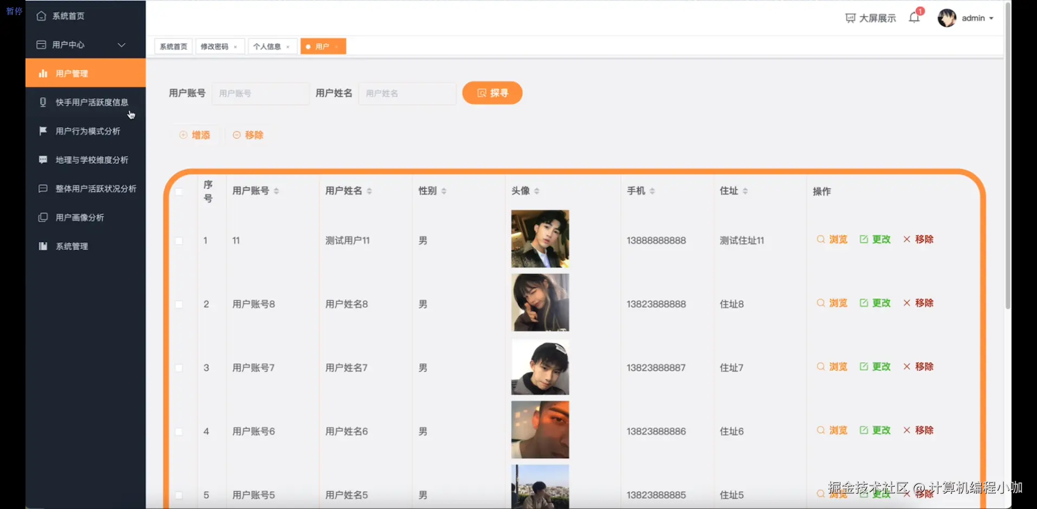The height and width of the screenshot is (509, 1037).
Task: Sort by 用户姓名 column
Action: (370, 191)
